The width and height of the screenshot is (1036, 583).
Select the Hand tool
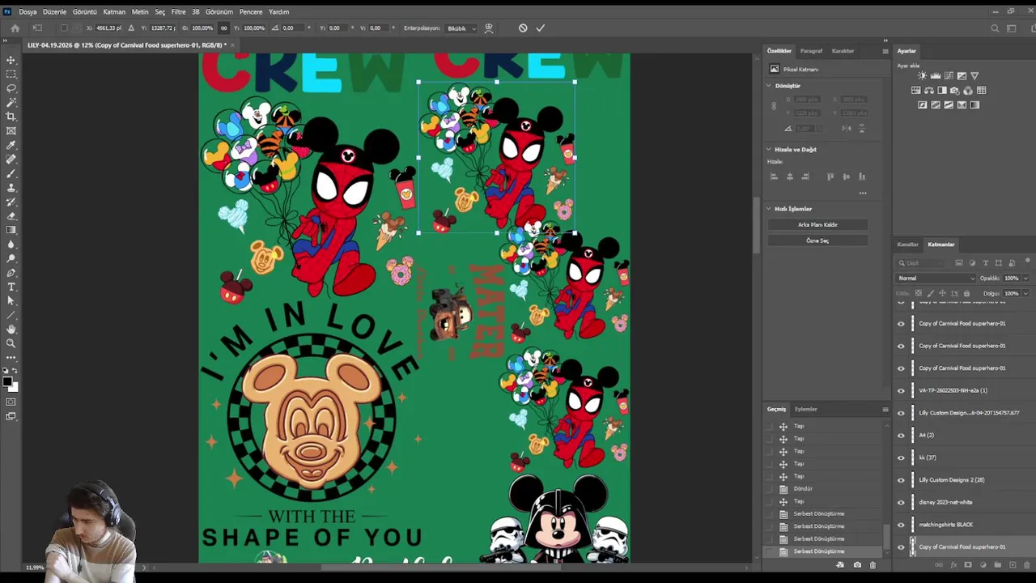(x=11, y=329)
